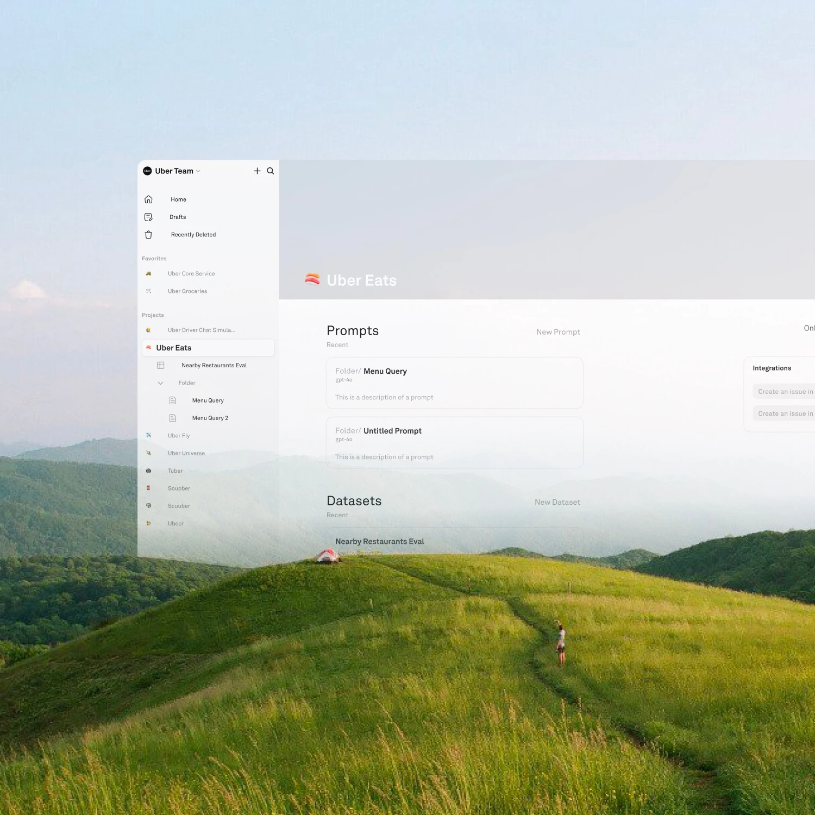Image resolution: width=815 pixels, height=815 pixels.
Task: Open Uber Core Service favorite
Action: (x=191, y=274)
